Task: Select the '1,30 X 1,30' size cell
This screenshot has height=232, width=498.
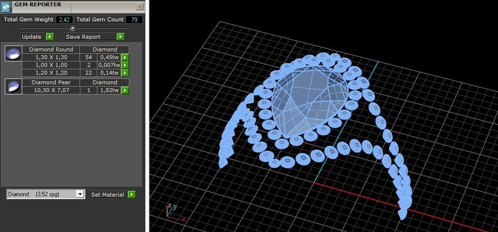Action: tap(51, 58)
